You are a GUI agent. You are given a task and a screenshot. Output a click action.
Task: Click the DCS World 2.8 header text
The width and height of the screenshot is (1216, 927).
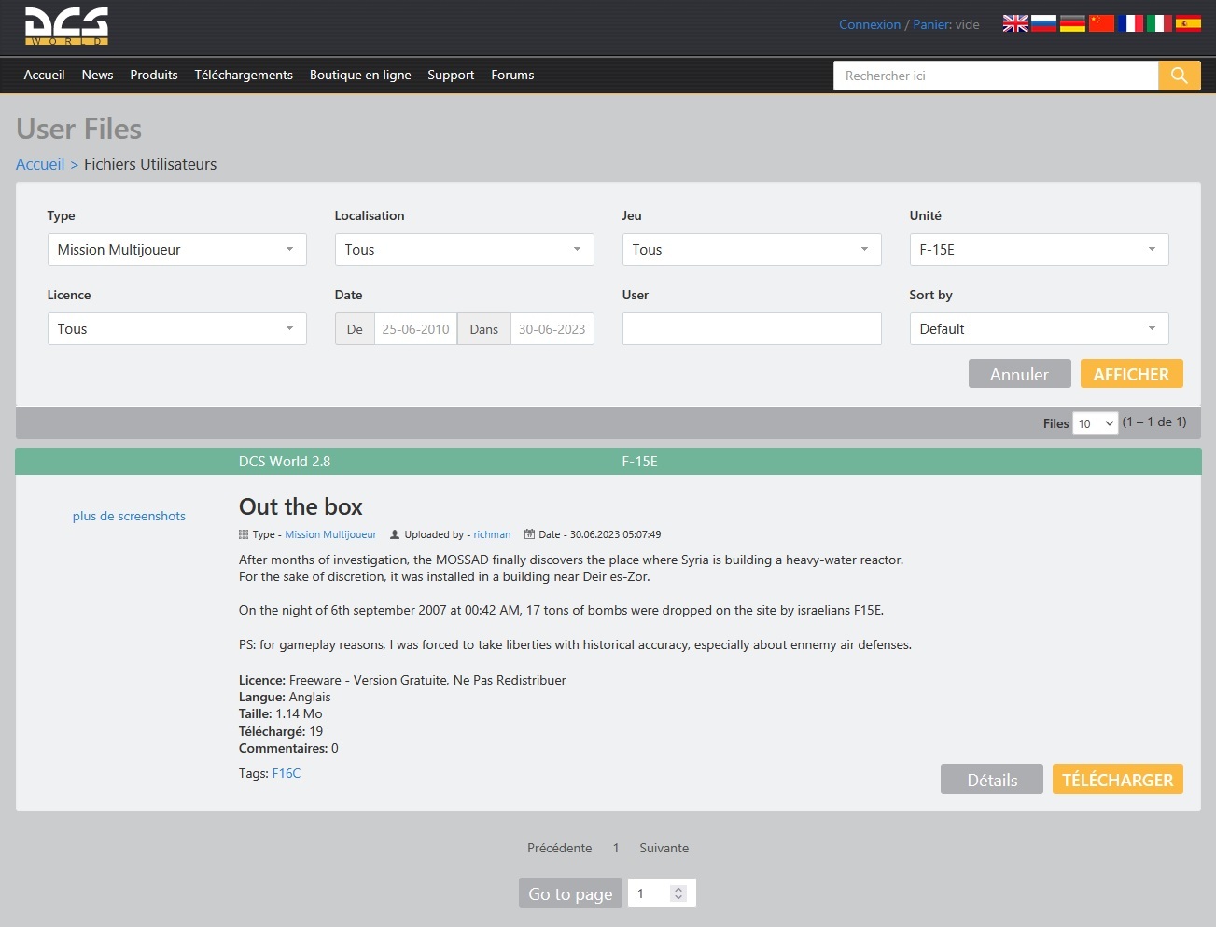(285, 462)
